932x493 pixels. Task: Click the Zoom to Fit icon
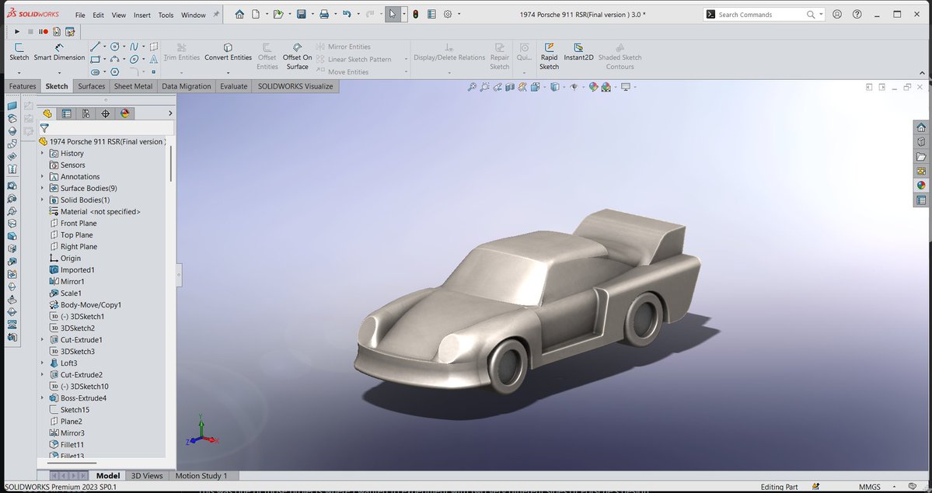[472, 87]
